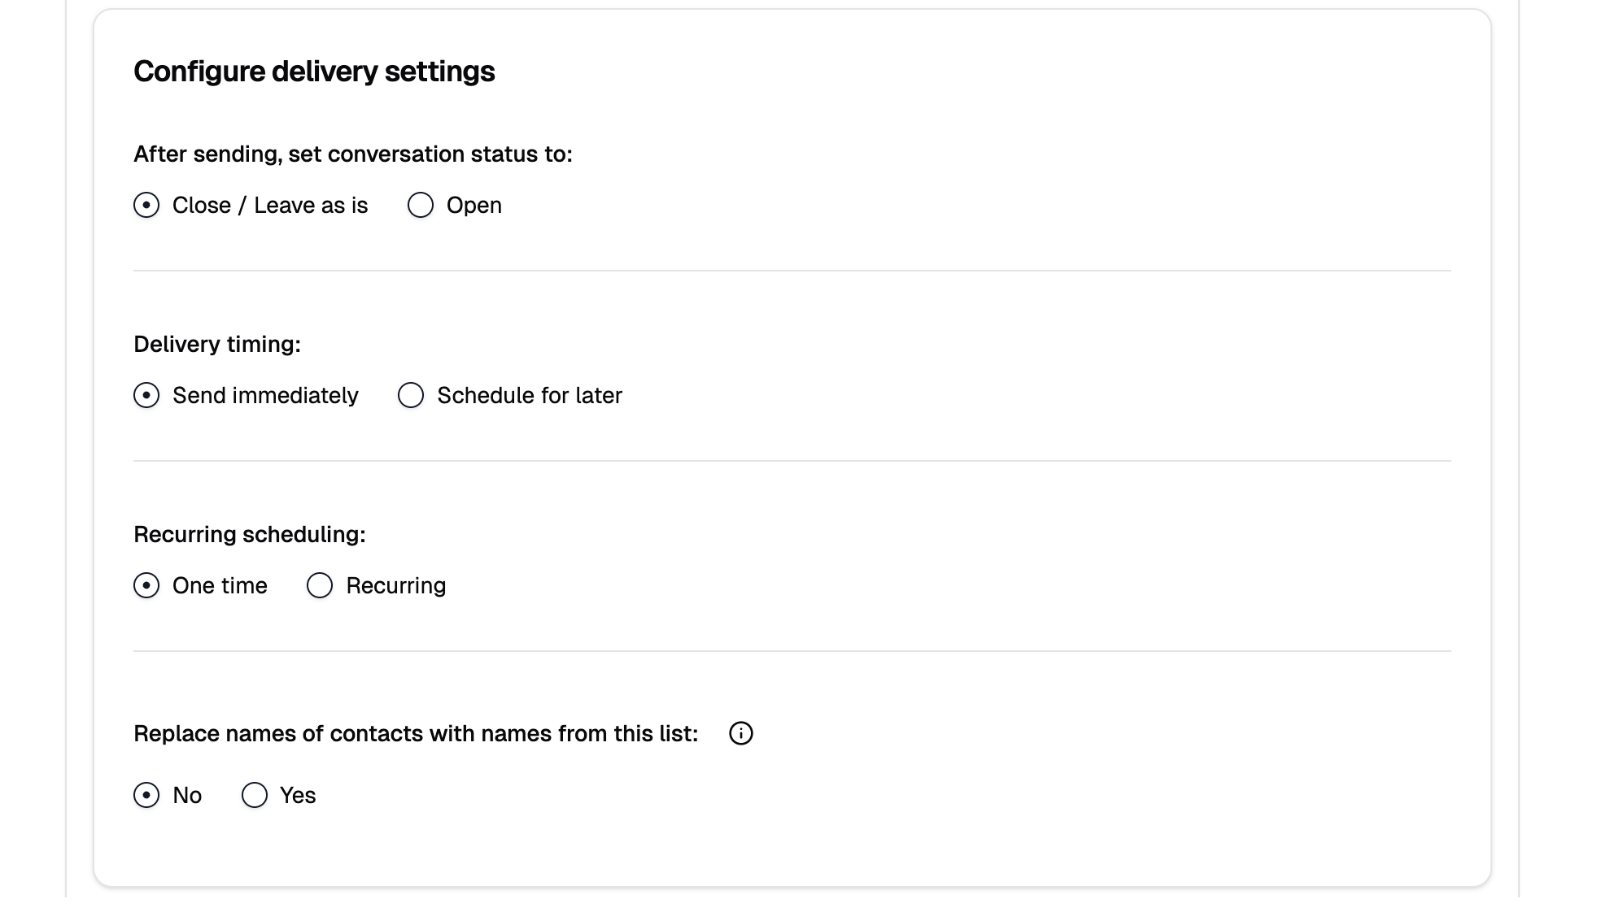This screenshot has height=912, width=1619.
Task: Click the 'Delivery timing:' section label
Action: click(217, 344)
